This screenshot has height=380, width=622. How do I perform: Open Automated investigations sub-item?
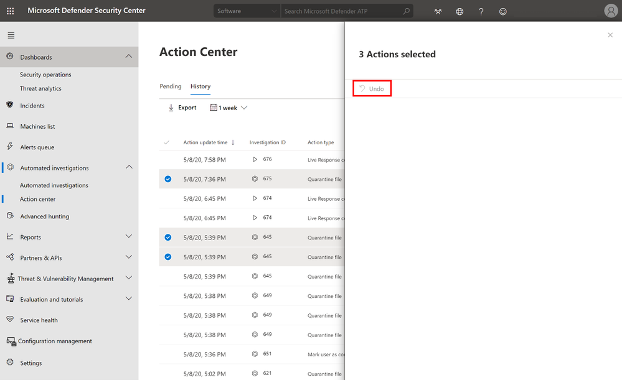(x=54, y=185)
